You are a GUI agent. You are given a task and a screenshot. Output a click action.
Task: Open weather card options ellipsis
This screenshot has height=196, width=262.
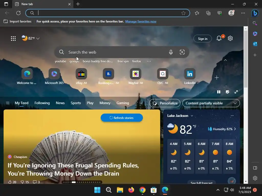232,116
